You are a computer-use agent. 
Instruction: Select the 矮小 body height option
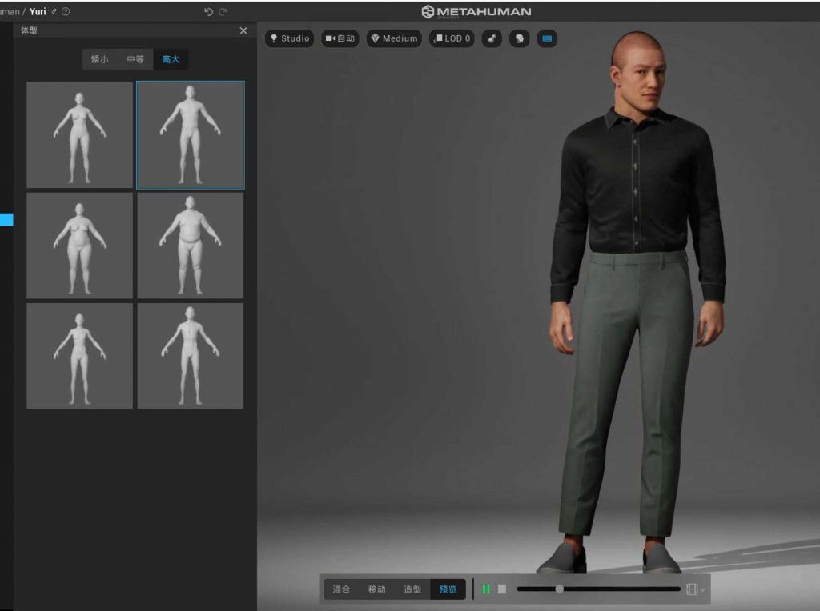[x=99, y=59]
